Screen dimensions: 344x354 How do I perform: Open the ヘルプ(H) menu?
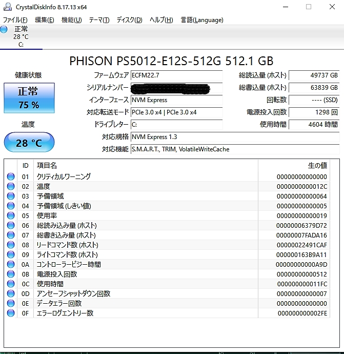[x=161, y=20]
